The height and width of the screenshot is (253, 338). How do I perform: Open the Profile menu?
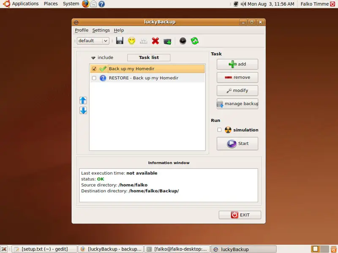tap(82, 30)
